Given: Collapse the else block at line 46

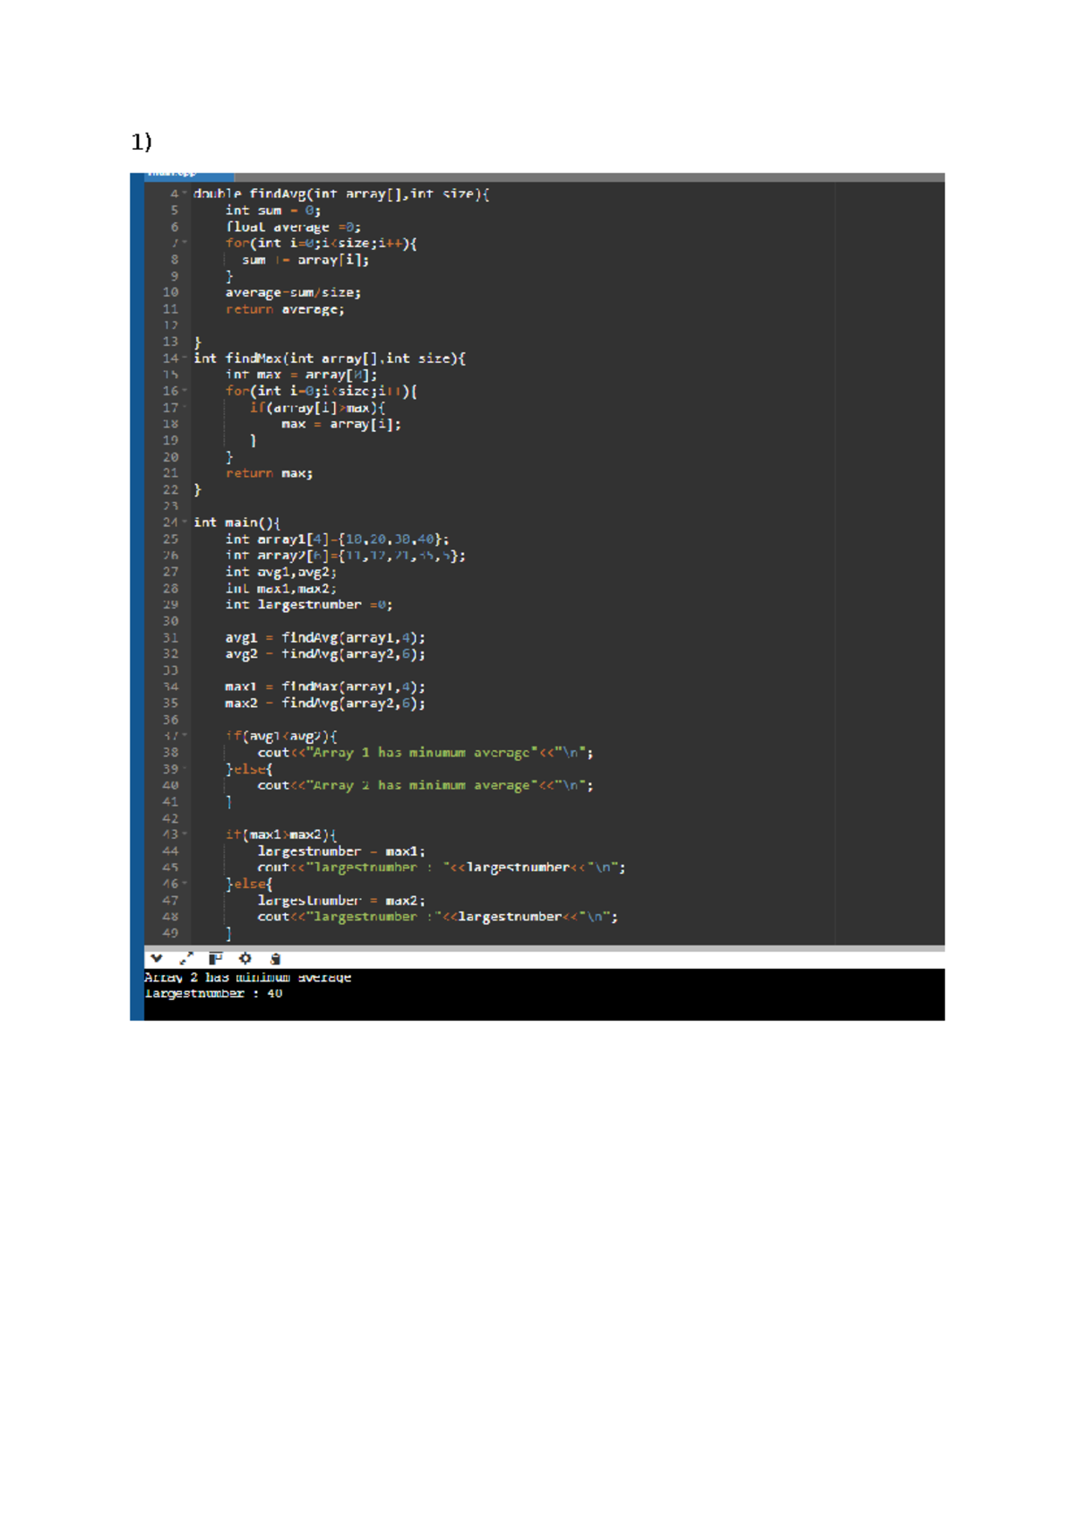Looking at the screenshot, I should [x=185, y=884].
